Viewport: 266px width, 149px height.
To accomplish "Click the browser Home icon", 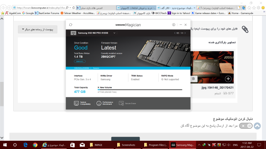I will click(249, 8).
